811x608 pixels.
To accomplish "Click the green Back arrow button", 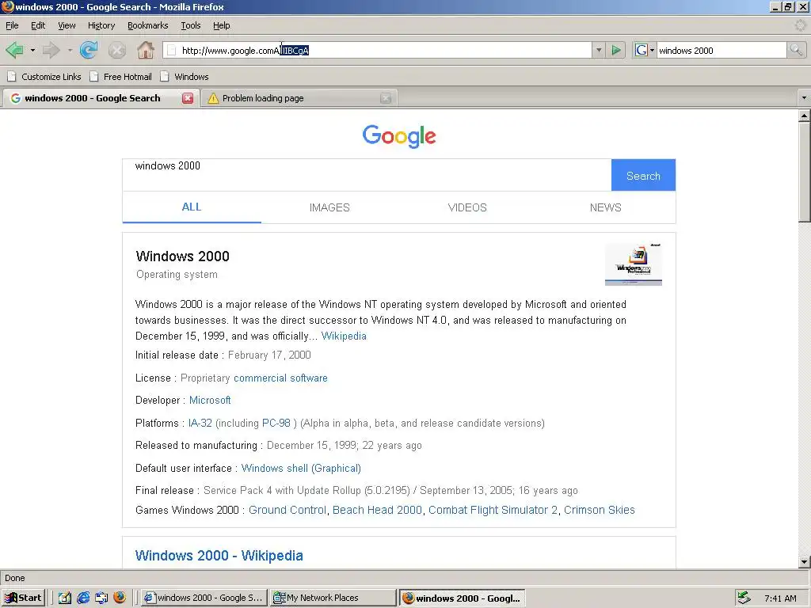I will 14,50.
